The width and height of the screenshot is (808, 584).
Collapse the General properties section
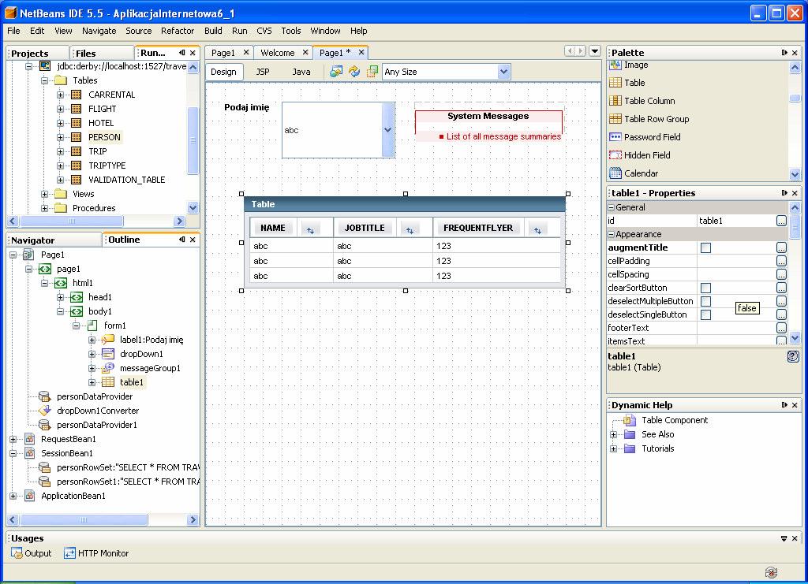(612, 207)
